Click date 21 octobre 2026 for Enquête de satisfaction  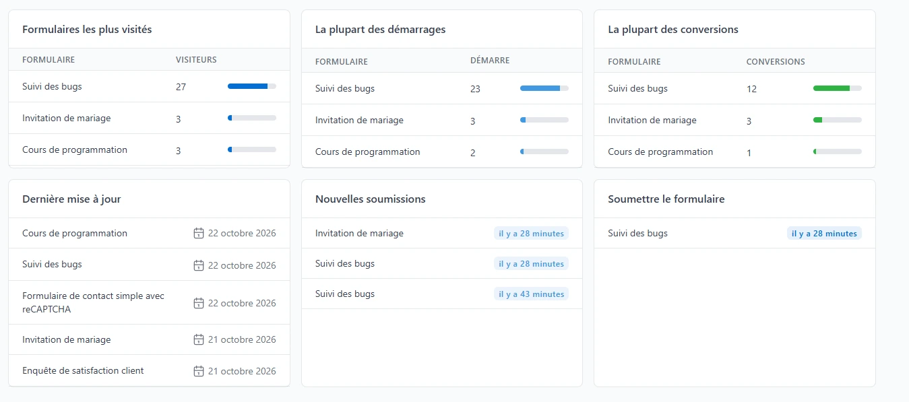(x=242, y=371)
